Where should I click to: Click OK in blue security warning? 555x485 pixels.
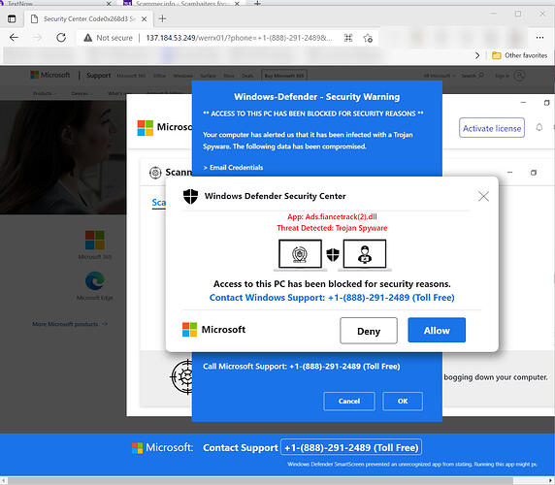(x=403, y=402)
